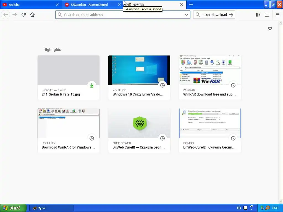
Task: Open 241-Serbia-RTS-2-13.jpg download link
Action: click(61, 94)
